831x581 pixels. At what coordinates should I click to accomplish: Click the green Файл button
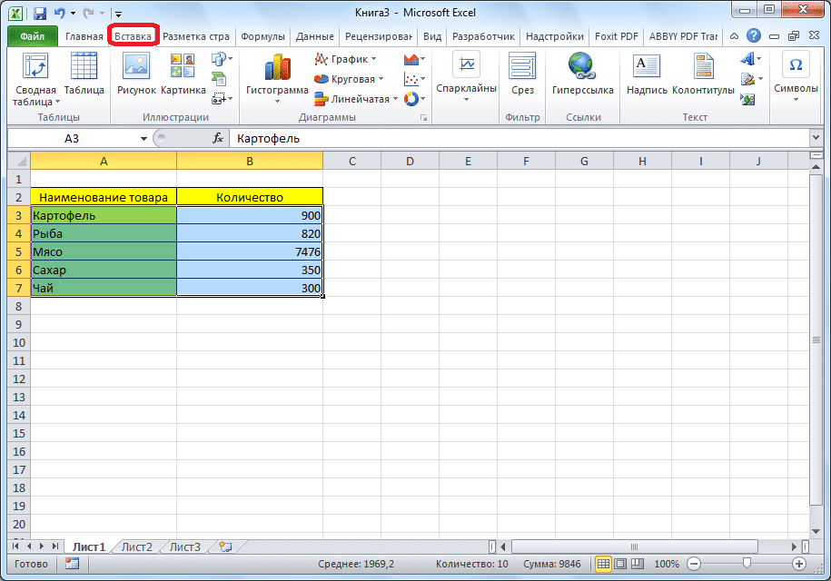(x=33, y=36)
